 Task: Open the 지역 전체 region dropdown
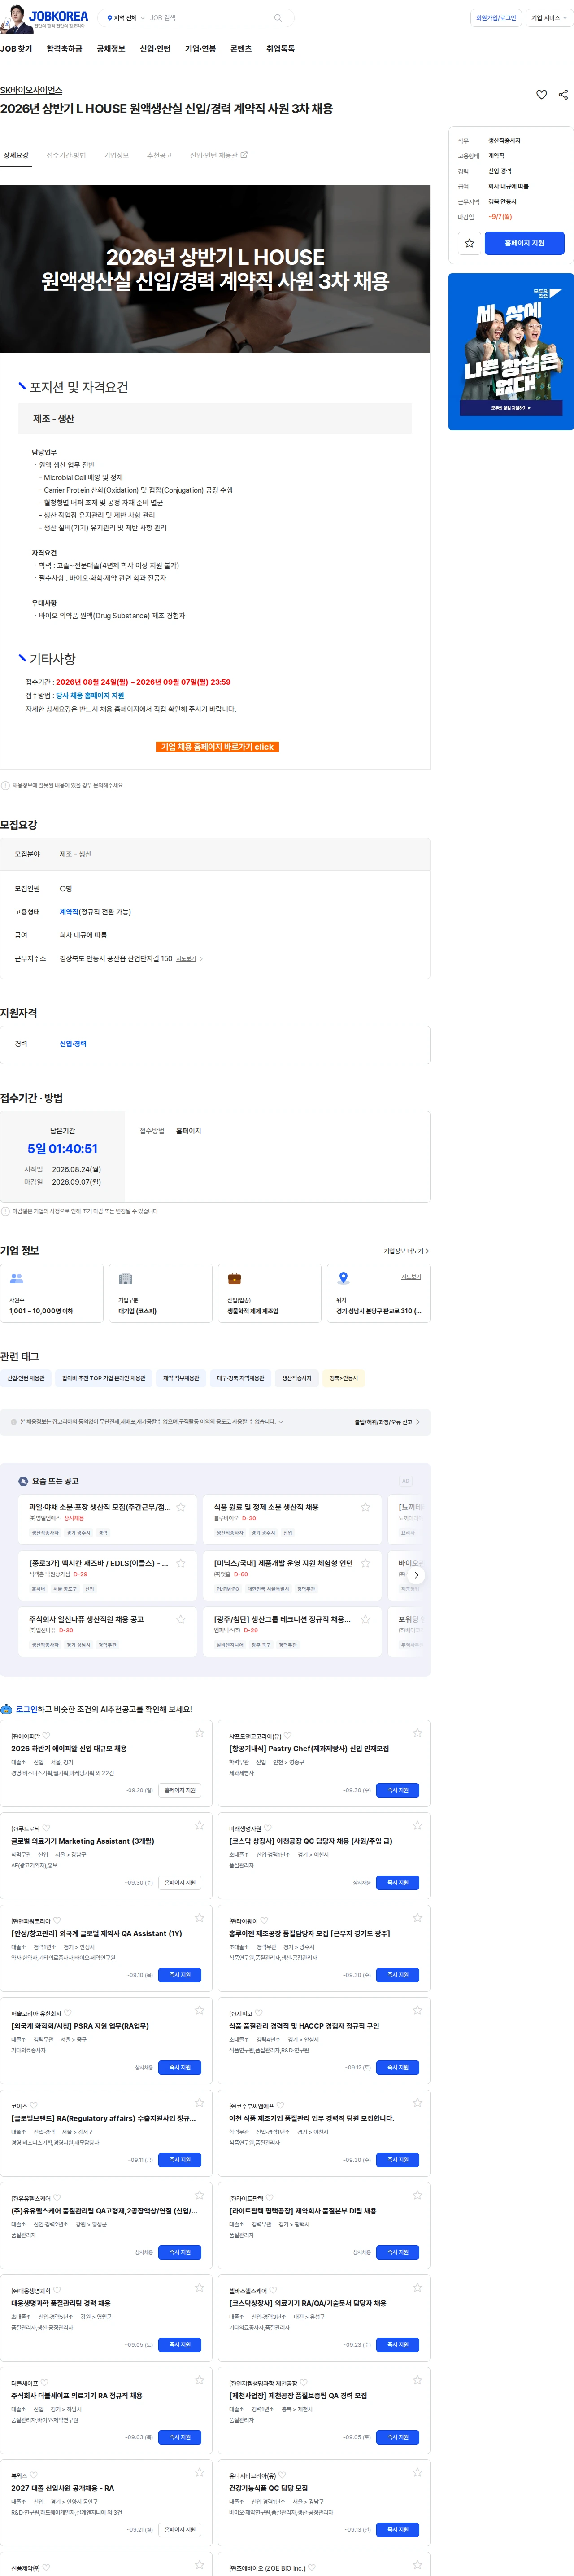126,18
